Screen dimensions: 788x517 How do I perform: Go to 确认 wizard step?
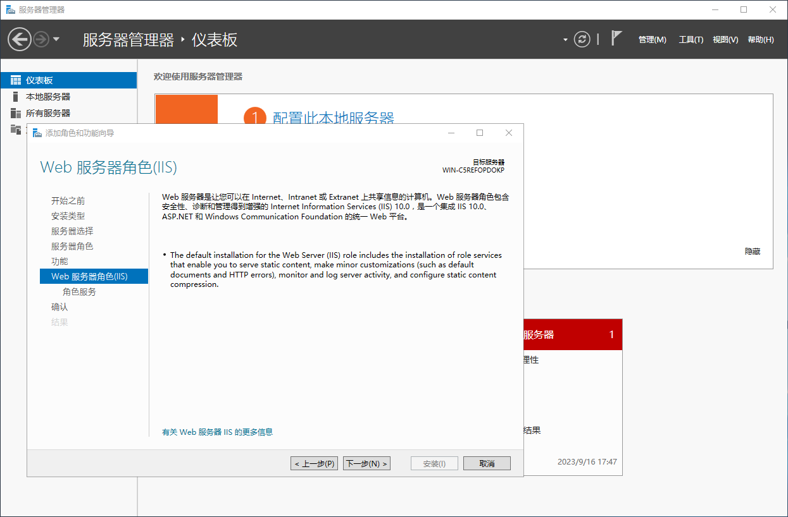click(59, 307)
